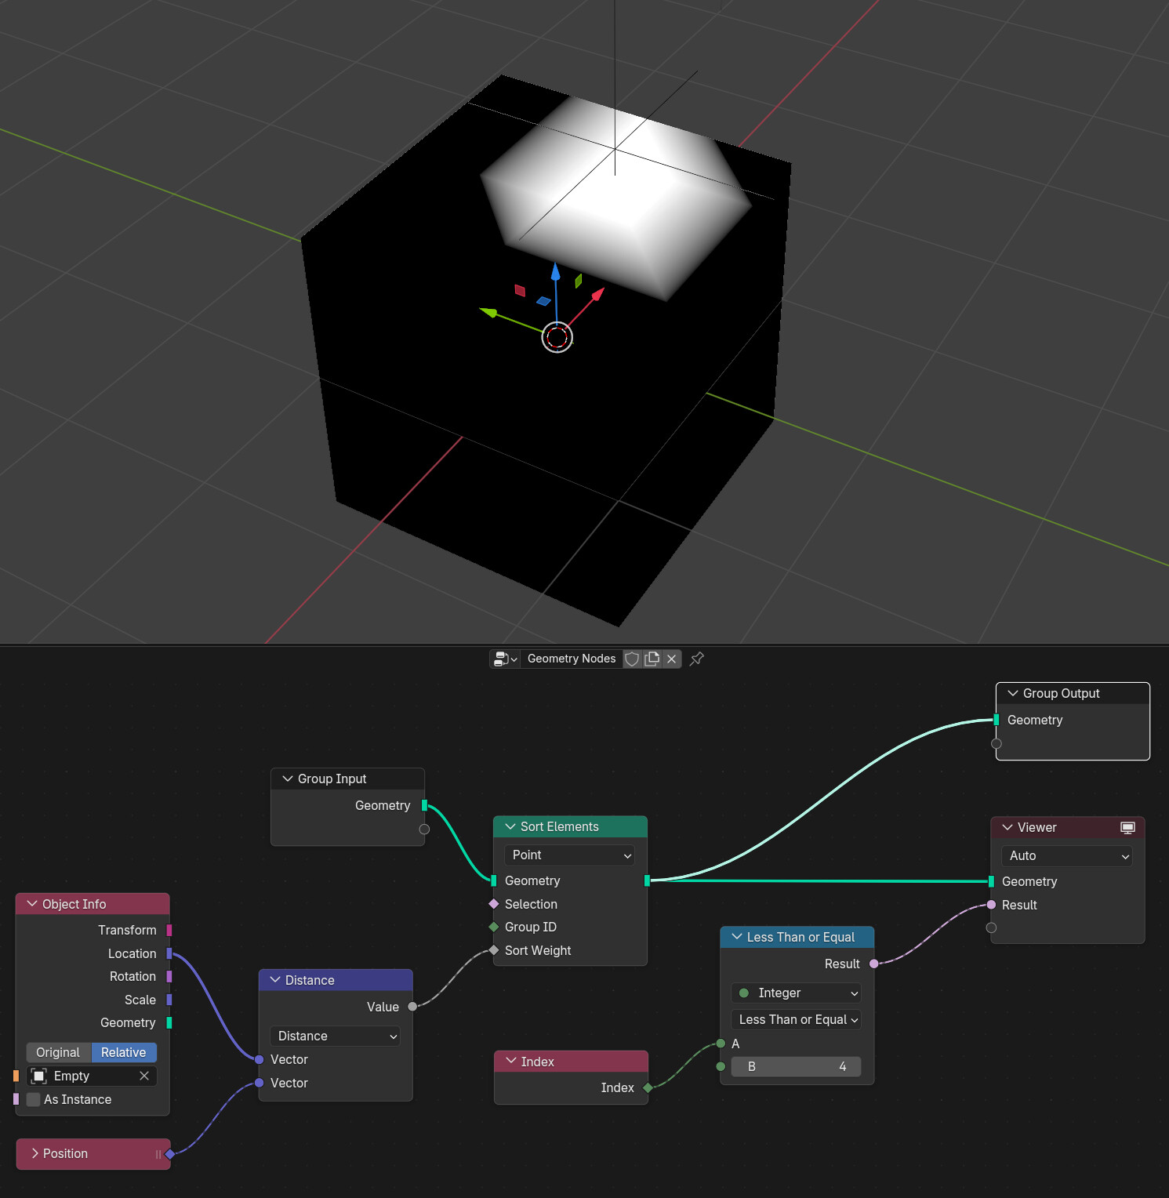
Task: Click the Group ID input socket
Action: (494, 927)
